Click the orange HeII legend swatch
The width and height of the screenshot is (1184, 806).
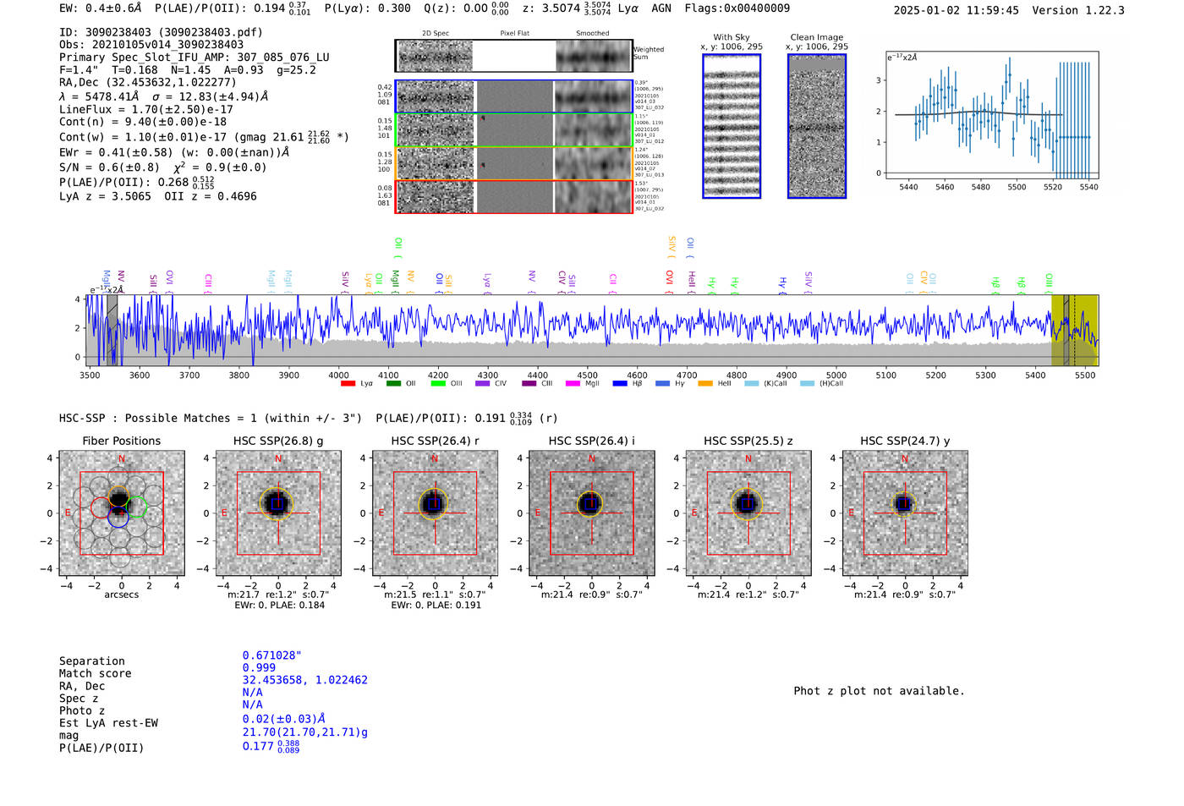(705, 384)
